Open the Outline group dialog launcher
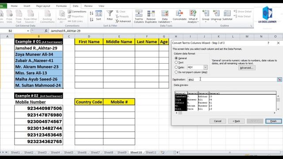The width and height of the screenshot is (283, 159). click(x=251, y=26)
